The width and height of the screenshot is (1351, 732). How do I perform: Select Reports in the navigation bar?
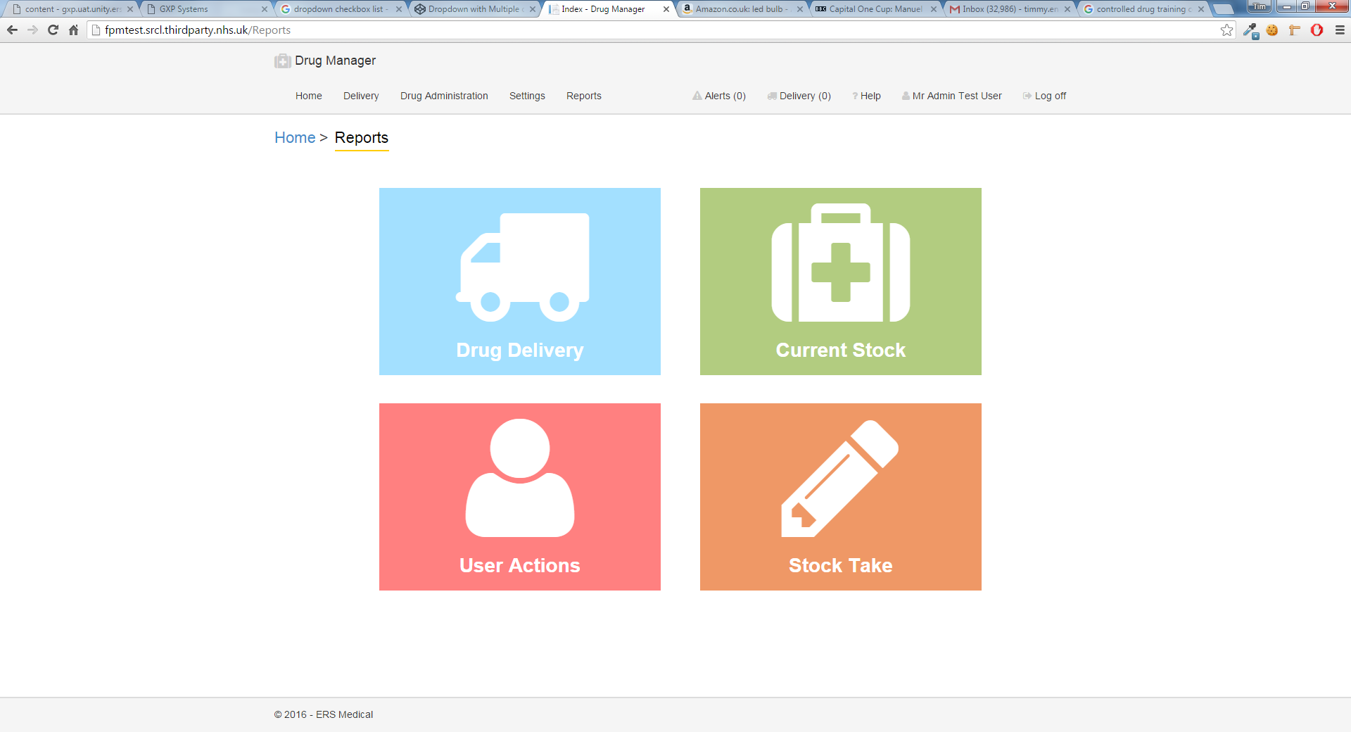tap(583, 96)
